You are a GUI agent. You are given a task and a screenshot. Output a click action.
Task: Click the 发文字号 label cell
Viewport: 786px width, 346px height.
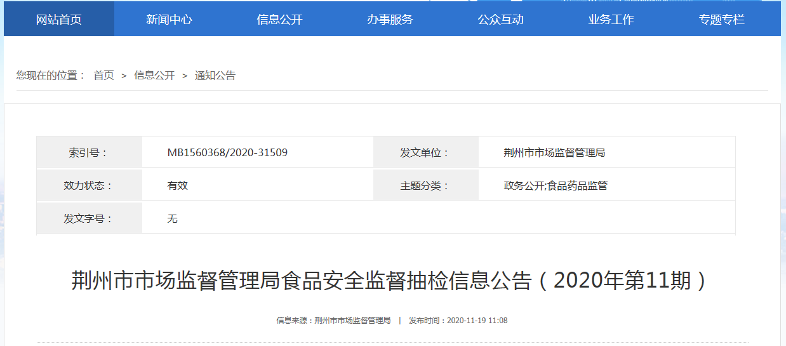89,218
